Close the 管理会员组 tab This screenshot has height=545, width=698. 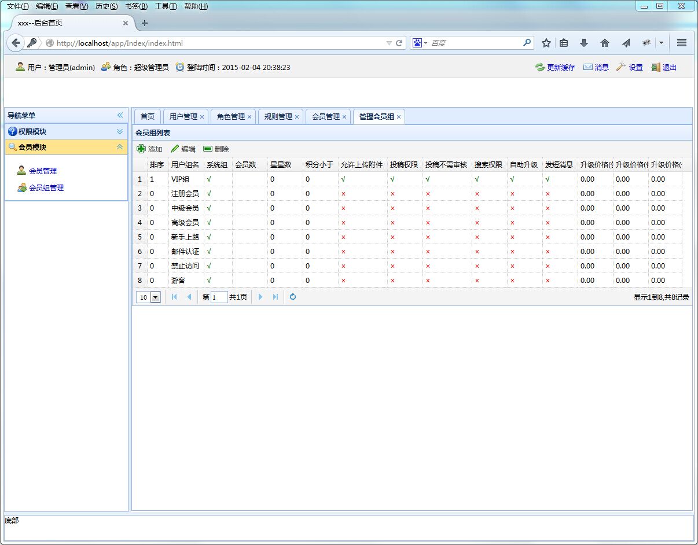point(399,117)
